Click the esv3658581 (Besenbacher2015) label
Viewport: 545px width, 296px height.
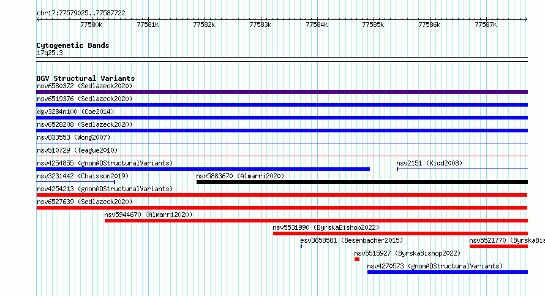pos(351,240)
